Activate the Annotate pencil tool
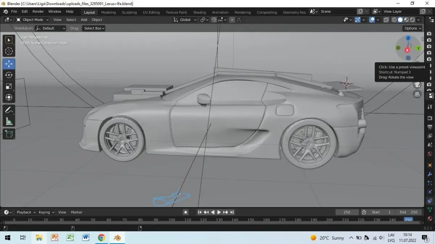 [9, 110]
